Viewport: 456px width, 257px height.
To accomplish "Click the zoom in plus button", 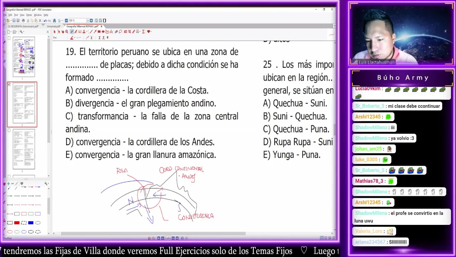I will [91, 20].
